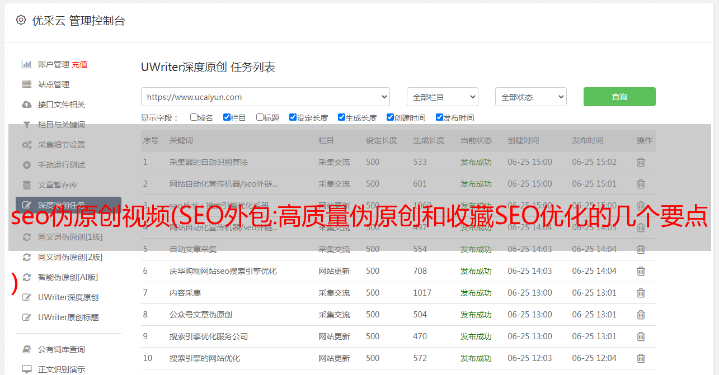The width and height of the screenshot is (719, 375).
Task: Delete the row 采集器的自动识别算法 via trash icon
Action: coord(641,162)
